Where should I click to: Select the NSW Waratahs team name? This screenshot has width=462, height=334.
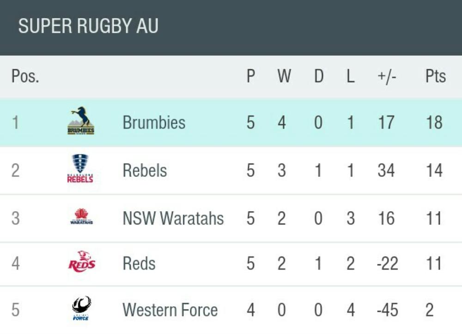point(173,218)
